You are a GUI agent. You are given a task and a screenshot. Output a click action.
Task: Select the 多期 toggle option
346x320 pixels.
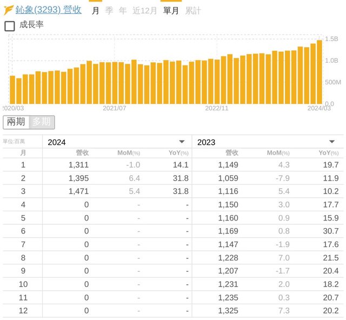[x=42, y=122]
